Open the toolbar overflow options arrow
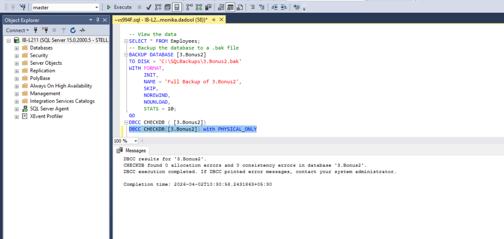The image size is (504, 239). click(304, 9)
